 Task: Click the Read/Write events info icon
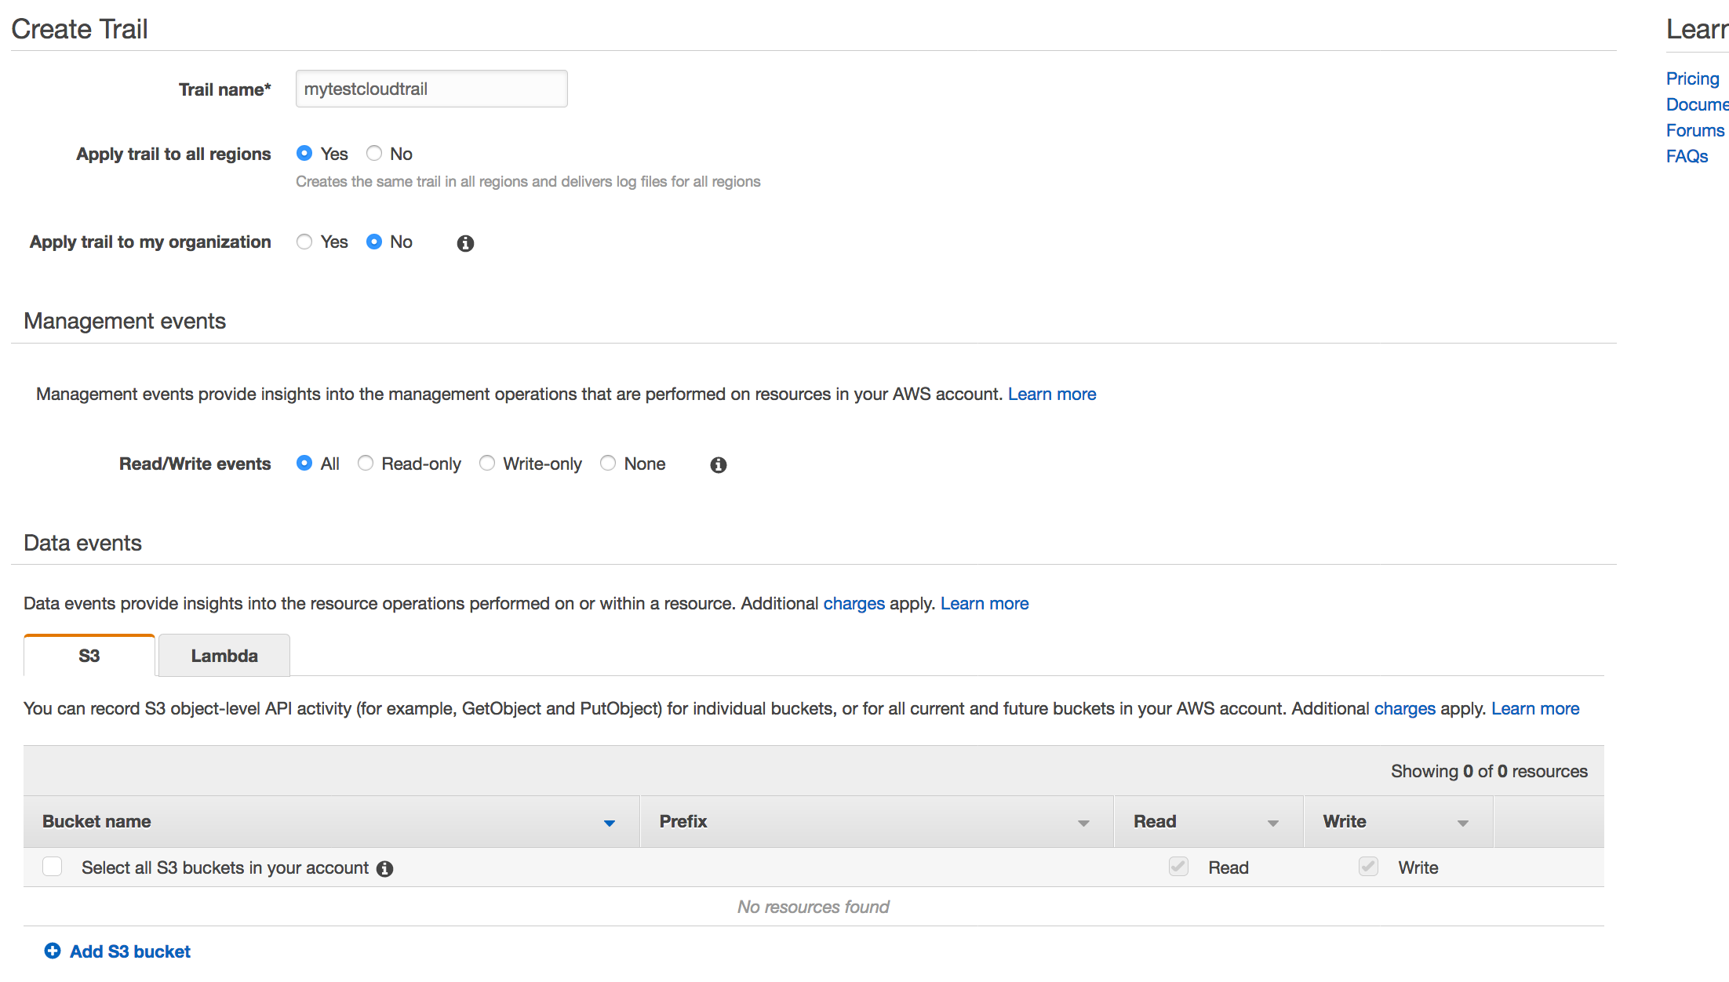click(718, 465)
